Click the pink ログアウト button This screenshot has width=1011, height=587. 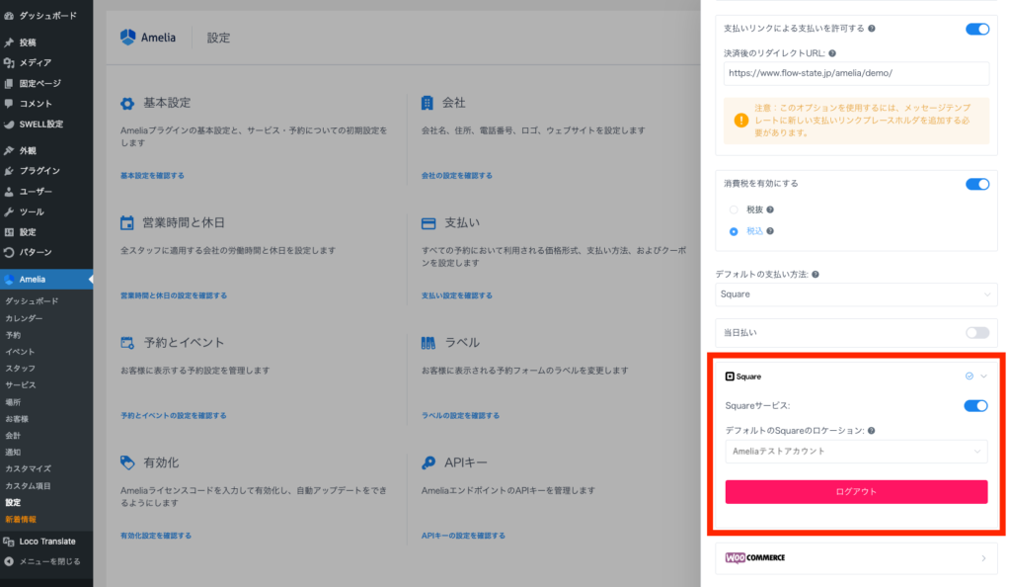coord(856,492)
